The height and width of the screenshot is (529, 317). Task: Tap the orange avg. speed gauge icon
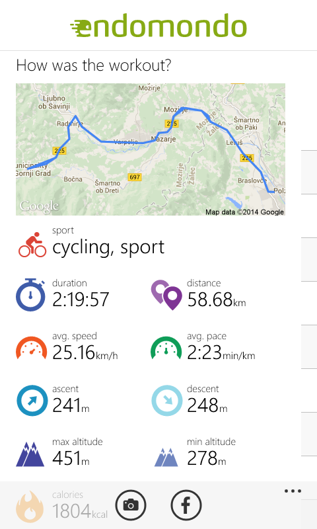(31, 348)
